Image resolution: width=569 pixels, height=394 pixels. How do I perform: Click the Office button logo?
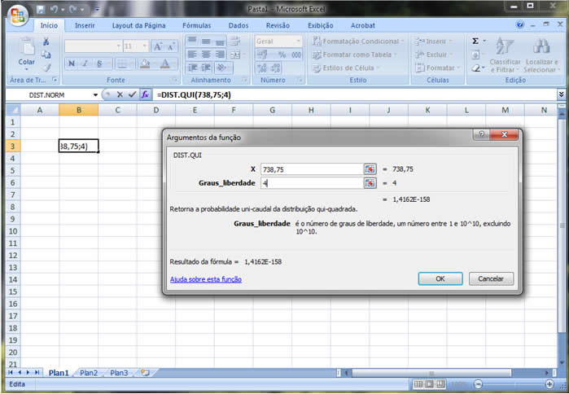coord(18,15)
